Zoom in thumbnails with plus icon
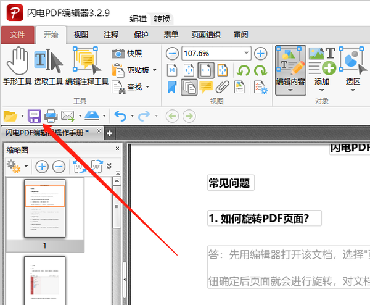 (42, 165)
